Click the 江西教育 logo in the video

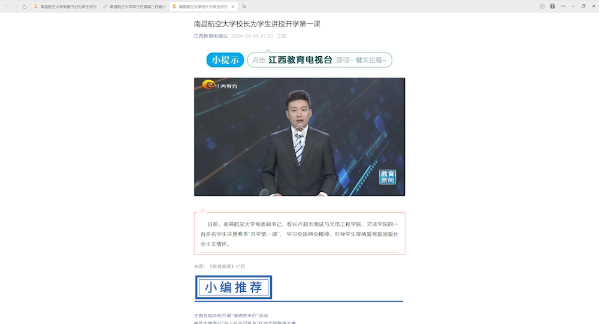pyautogui.click(x=219, y=85)
